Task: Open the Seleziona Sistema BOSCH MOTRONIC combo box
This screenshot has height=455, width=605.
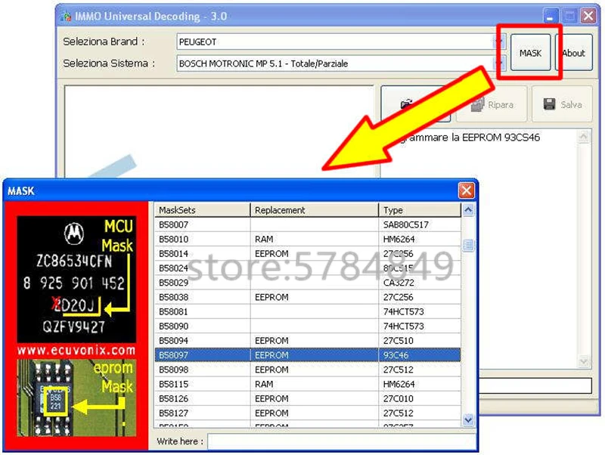Action: click(x=341, y=63)
